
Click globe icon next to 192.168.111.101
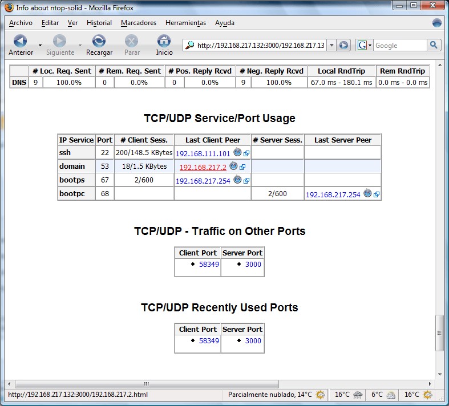[237, 153]
